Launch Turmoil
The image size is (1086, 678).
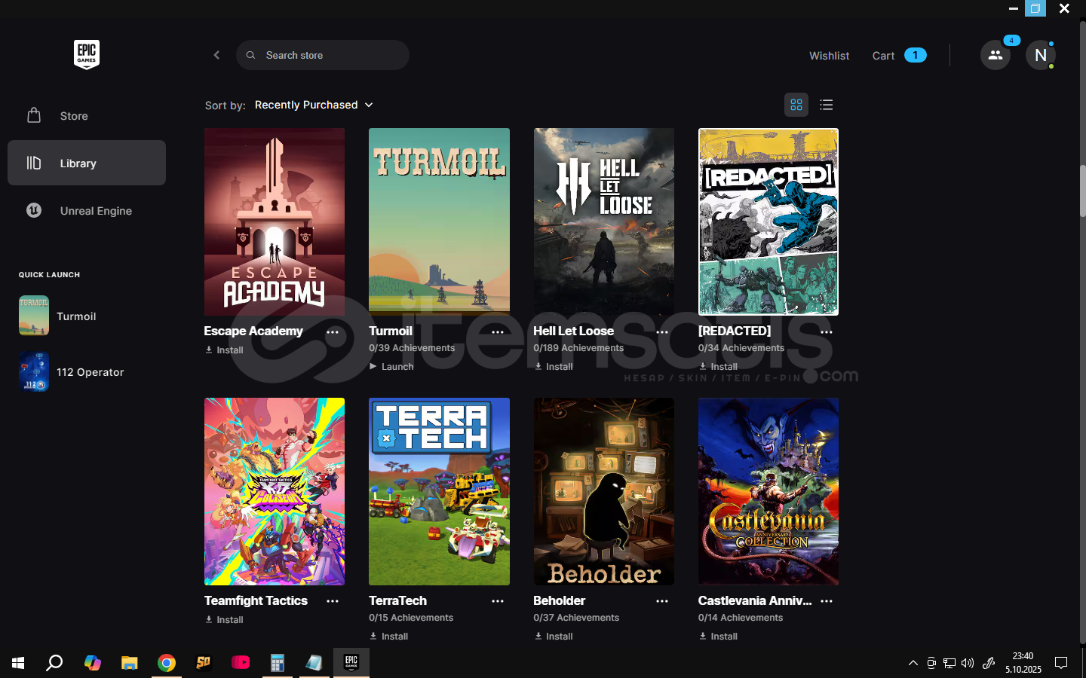[x=391, y=367]
